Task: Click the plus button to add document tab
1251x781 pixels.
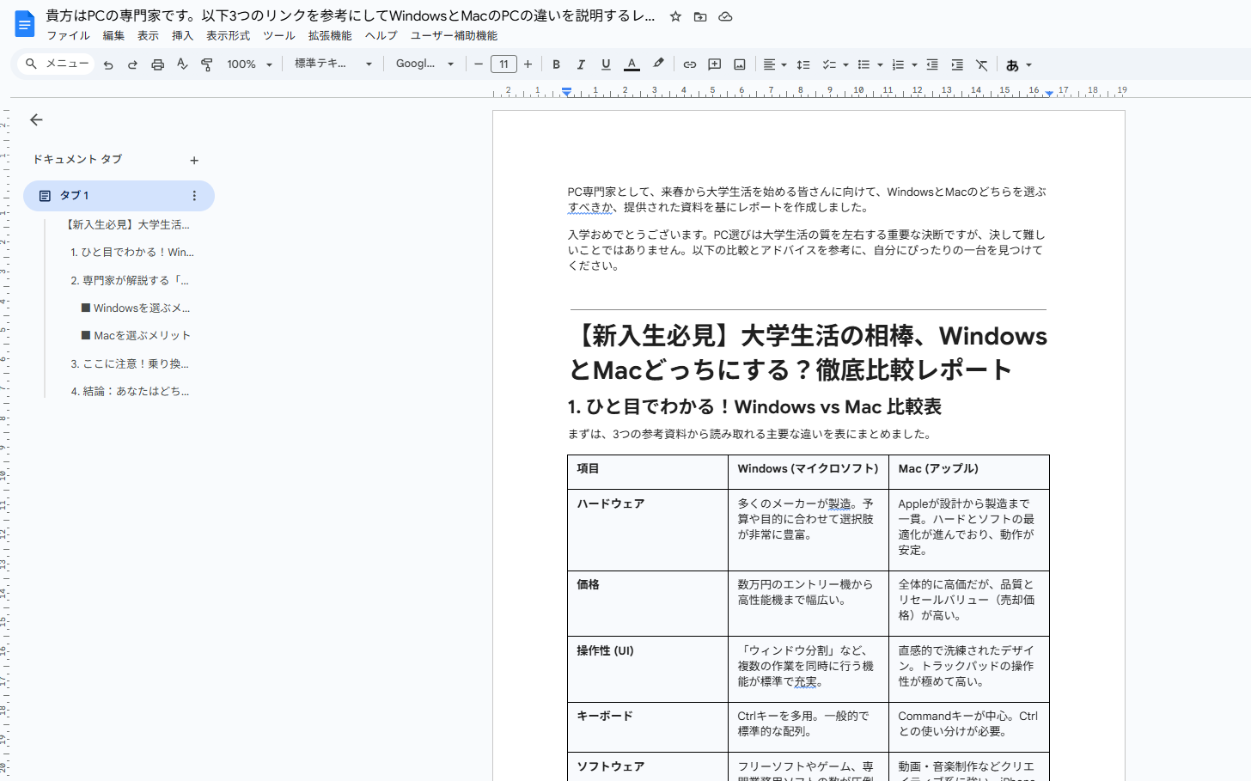Action: (x=194, y=161)
